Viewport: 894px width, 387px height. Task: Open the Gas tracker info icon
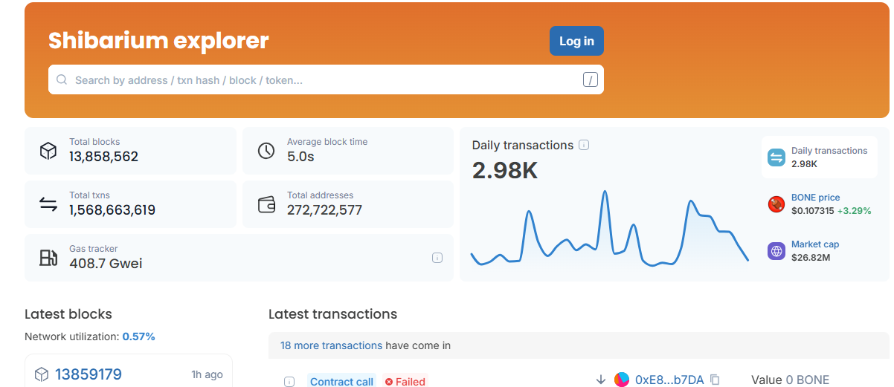point(437,258)
